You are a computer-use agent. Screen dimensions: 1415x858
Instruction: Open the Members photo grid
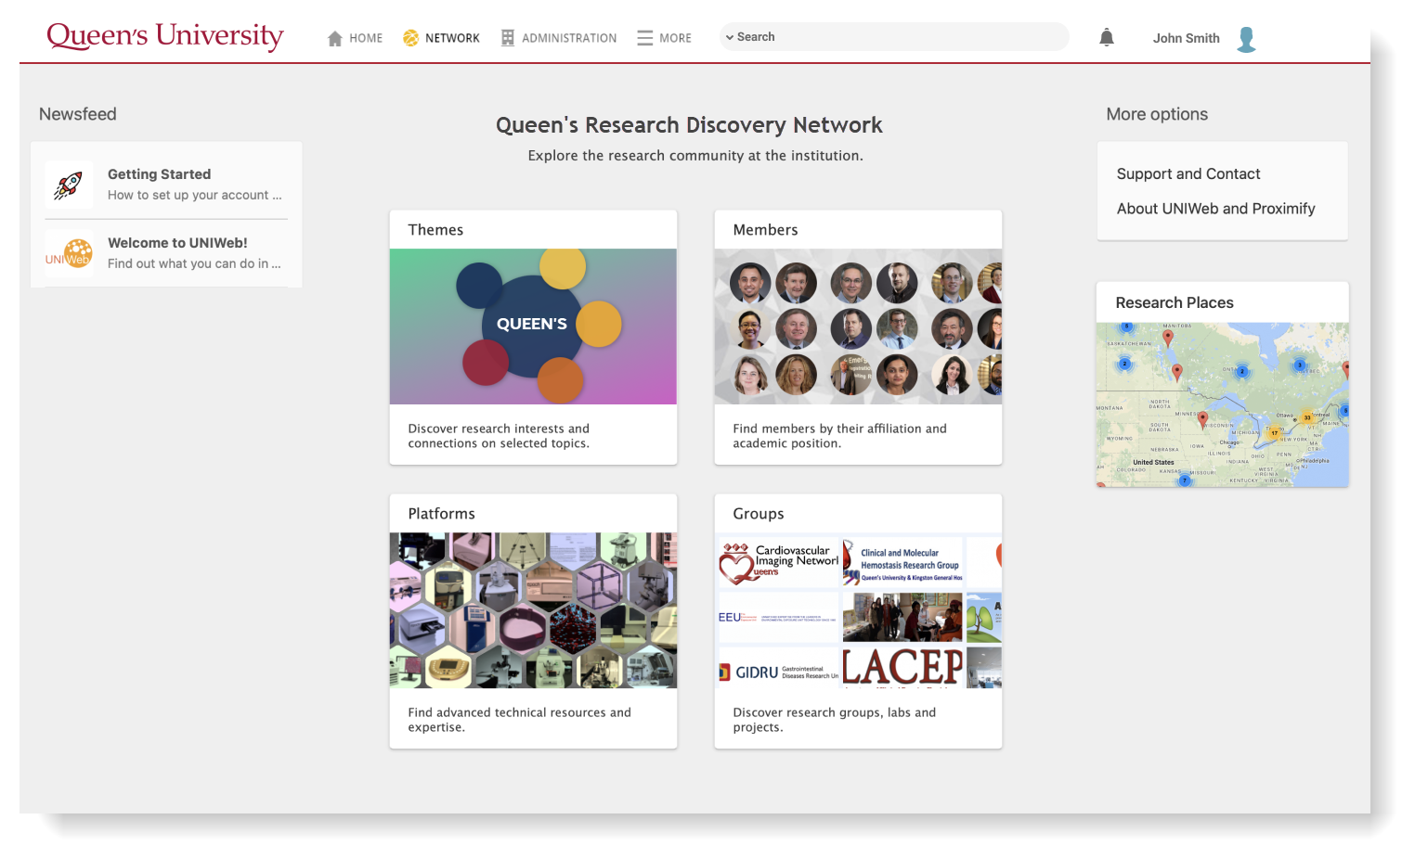858,327
